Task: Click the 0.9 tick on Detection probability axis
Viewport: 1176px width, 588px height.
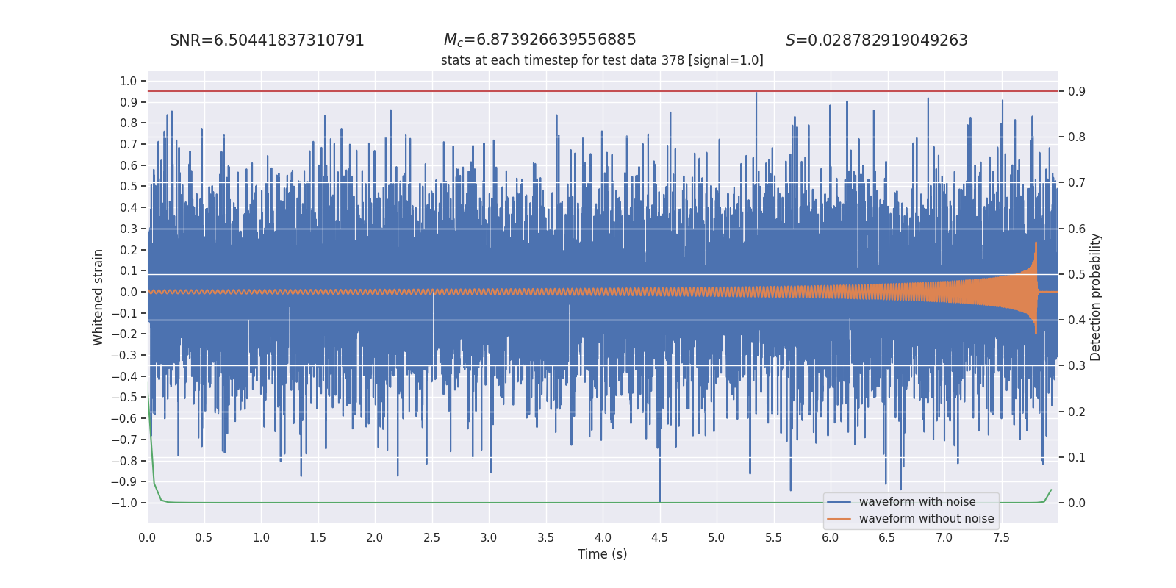Action: pyautogui.click(x=1077, y=91)
